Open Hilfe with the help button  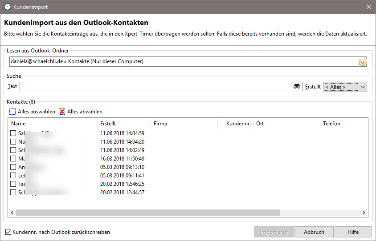(x=353, y=232)
